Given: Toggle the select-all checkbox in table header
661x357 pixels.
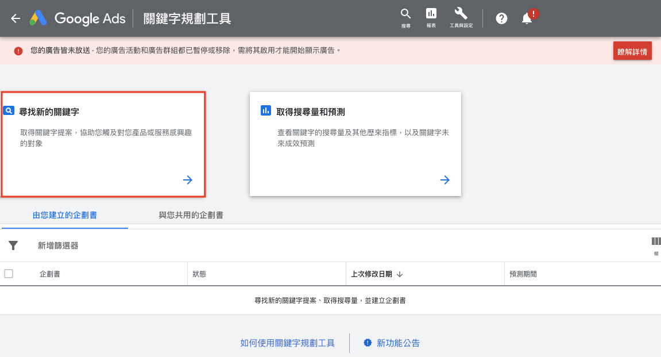Looking at the screenshot, I should coord(9,274).
